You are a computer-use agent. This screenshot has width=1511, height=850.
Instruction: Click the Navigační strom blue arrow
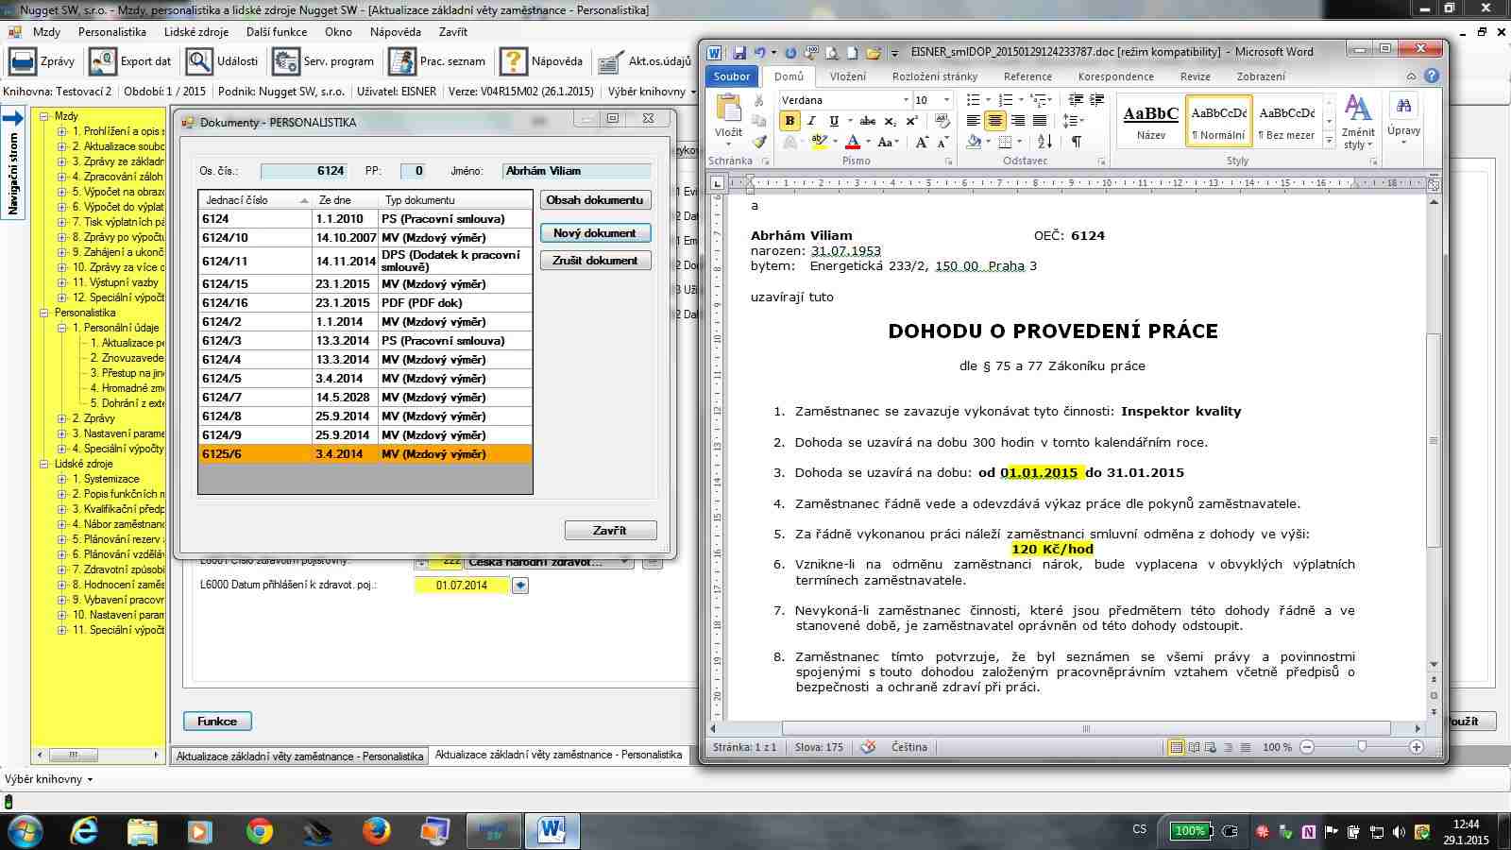click(x=13, y=119)
